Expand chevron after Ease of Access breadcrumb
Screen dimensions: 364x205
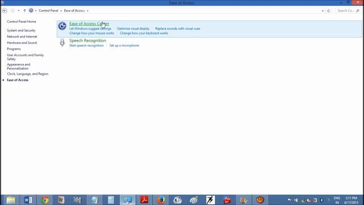click(x=88, y=11)
